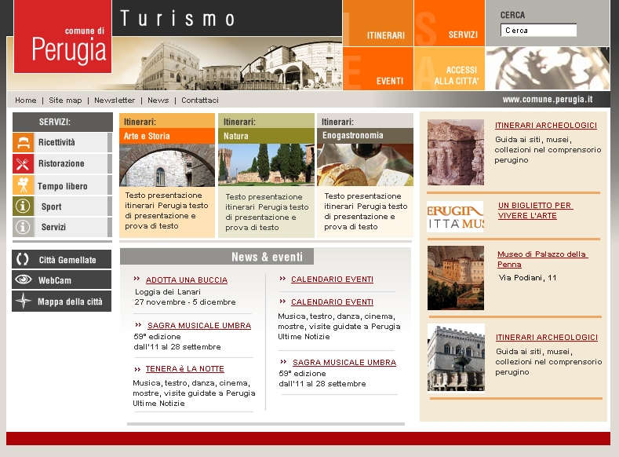The image size is (619, 457).
Task: Open first CALENDARIO EVENTI link
Action: [332, 280]
